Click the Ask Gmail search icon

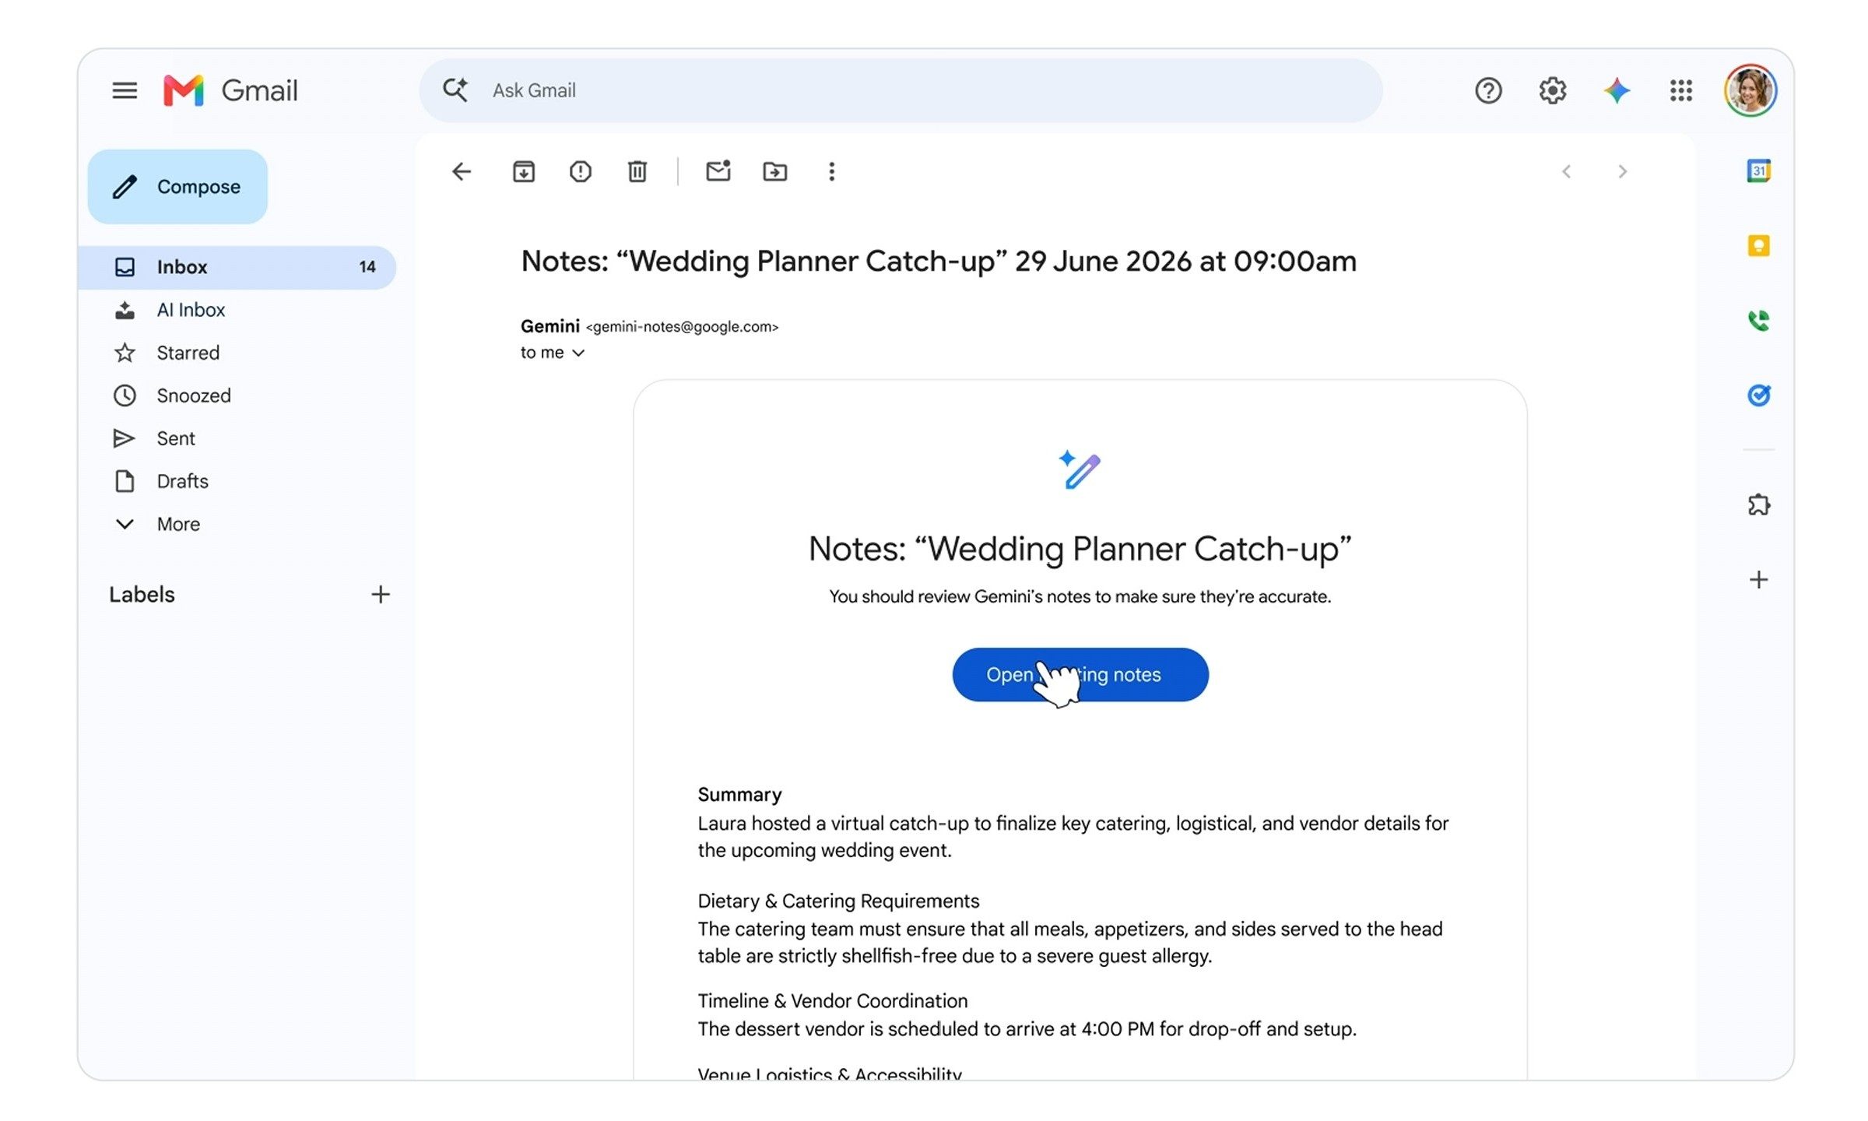coord(455,90)
